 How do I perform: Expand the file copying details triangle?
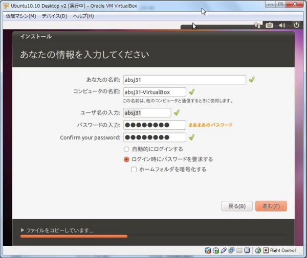(23, 230)
